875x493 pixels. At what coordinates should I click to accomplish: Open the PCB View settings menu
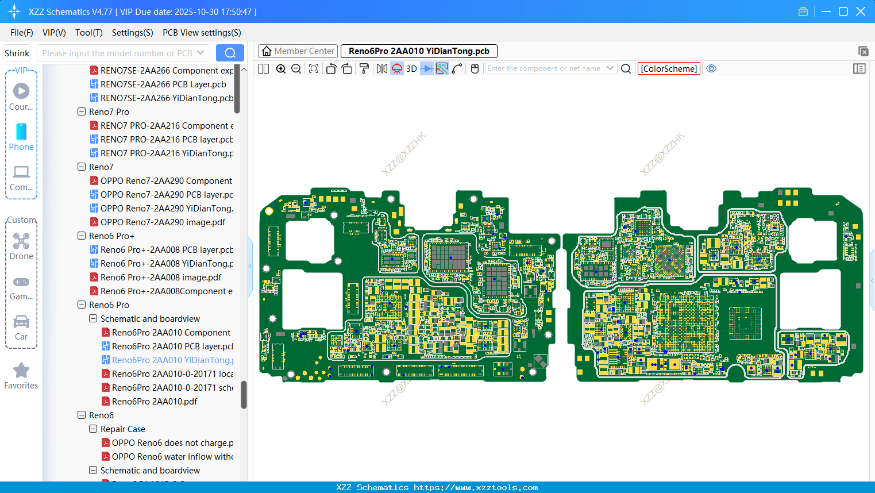(202, 33)
